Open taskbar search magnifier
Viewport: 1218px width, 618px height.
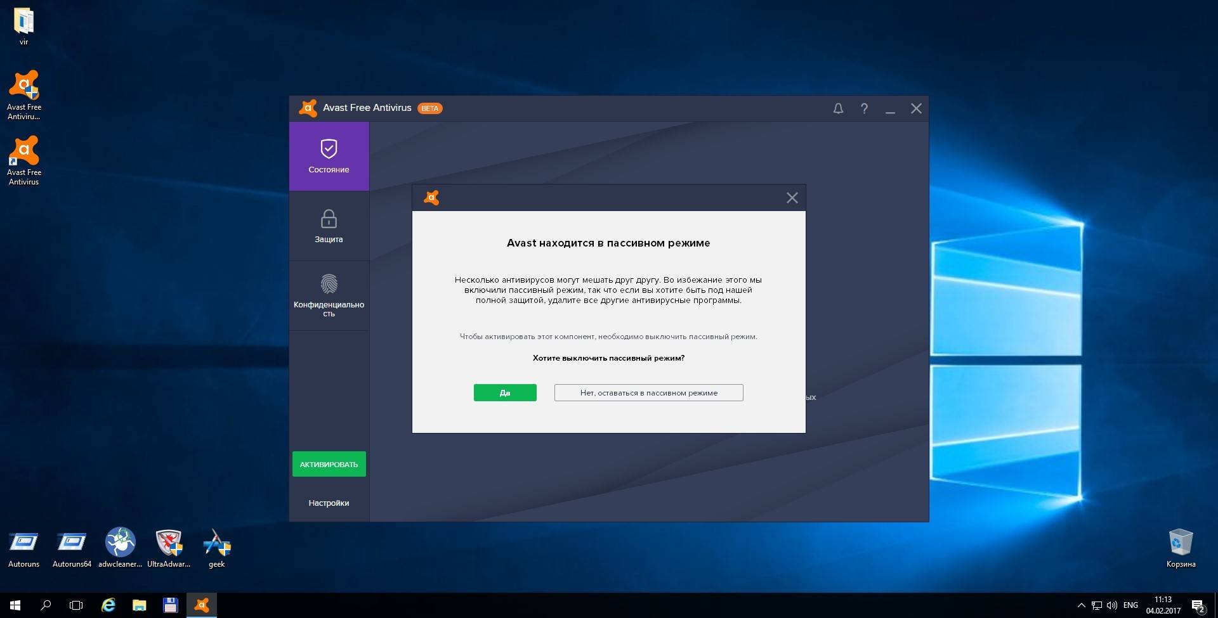(x=46, y=605)
